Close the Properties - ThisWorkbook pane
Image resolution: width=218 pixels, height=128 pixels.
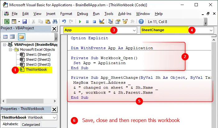point(54,110)
